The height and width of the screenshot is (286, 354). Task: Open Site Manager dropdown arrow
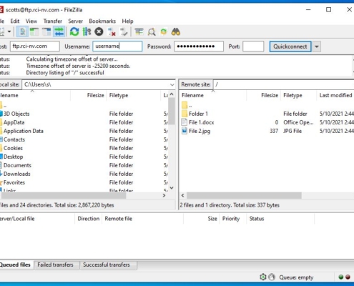9,31
